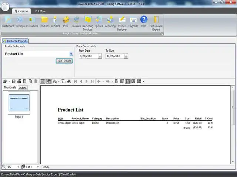Open the 1 of 1 page dropdown

click(38, 167)
